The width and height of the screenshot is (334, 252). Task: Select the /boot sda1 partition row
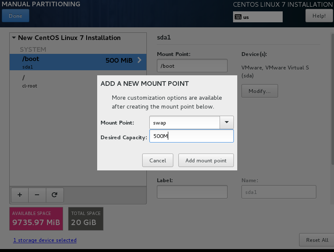[x=78, y=62]
